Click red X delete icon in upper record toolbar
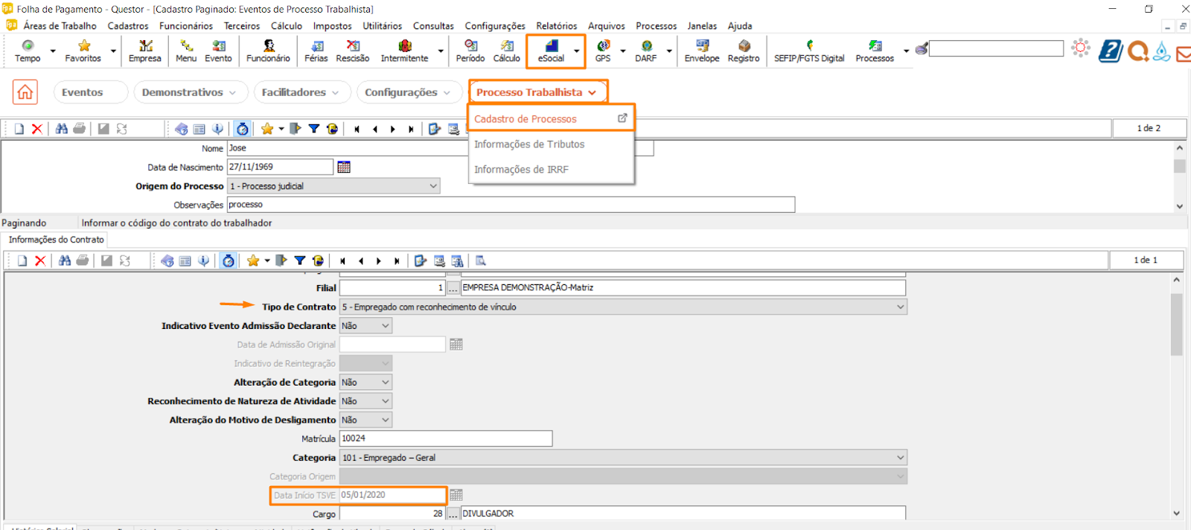 [37, 129]
